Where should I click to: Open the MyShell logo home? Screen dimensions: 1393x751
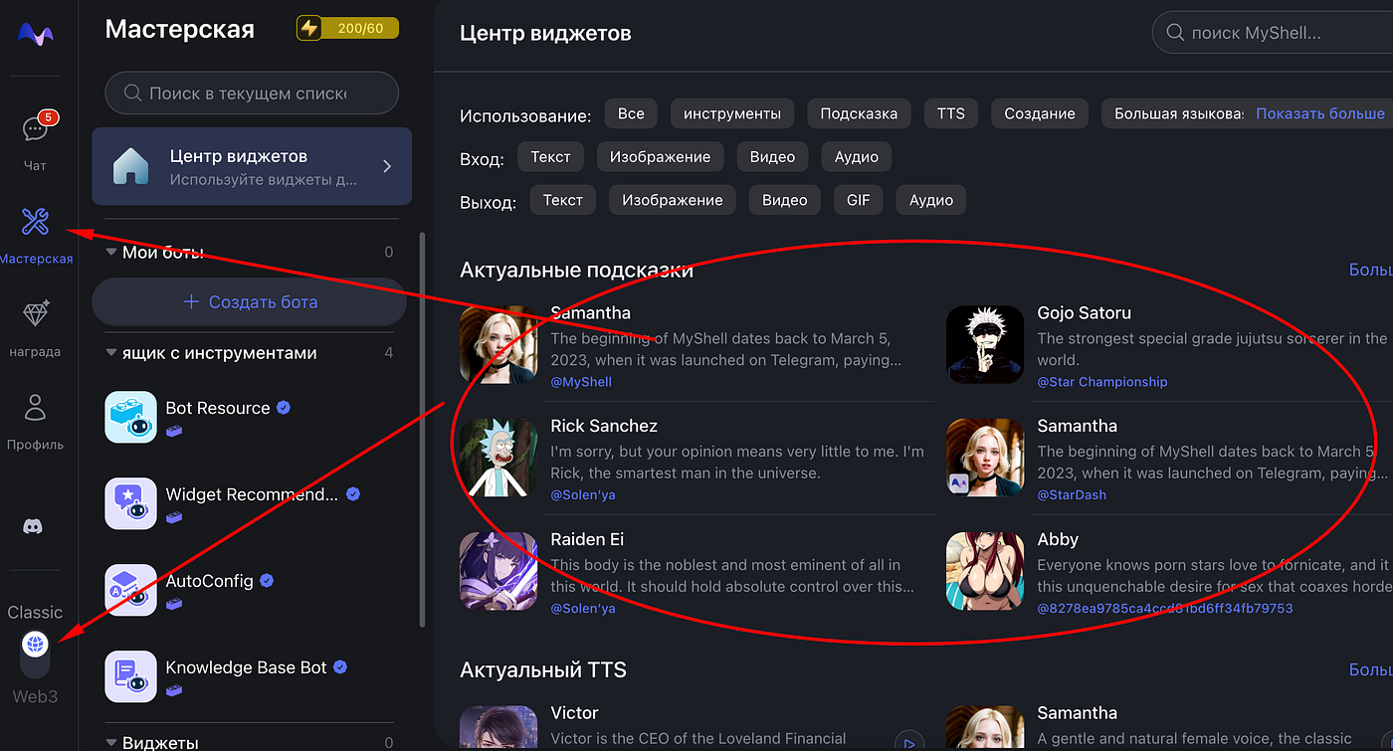[x=36, y=34]
